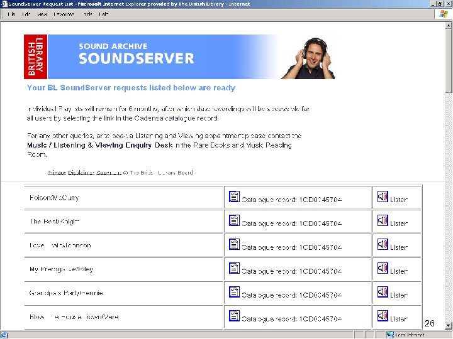Click the catalogue record icon for Love Train/Johnson
This screenshot has width=453, height=339.
coord(234,244)
